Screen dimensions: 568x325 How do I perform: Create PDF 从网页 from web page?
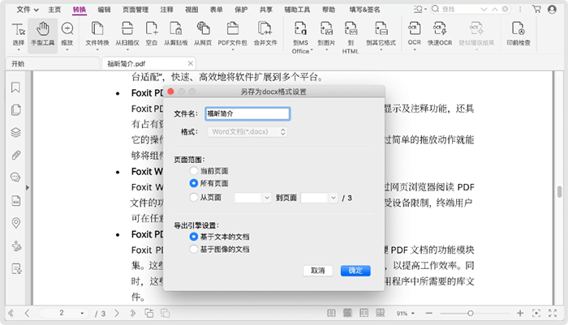pyautogui.click(x=203, y=35)
